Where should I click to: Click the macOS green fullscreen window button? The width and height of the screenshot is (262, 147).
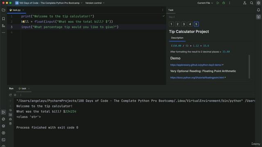pos(10,3)
